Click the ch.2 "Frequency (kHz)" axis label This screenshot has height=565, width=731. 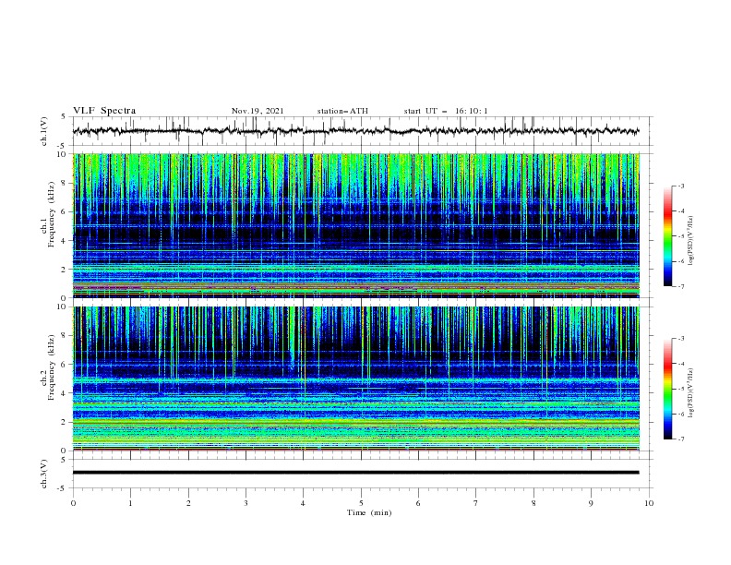click(x=52, y=367)
